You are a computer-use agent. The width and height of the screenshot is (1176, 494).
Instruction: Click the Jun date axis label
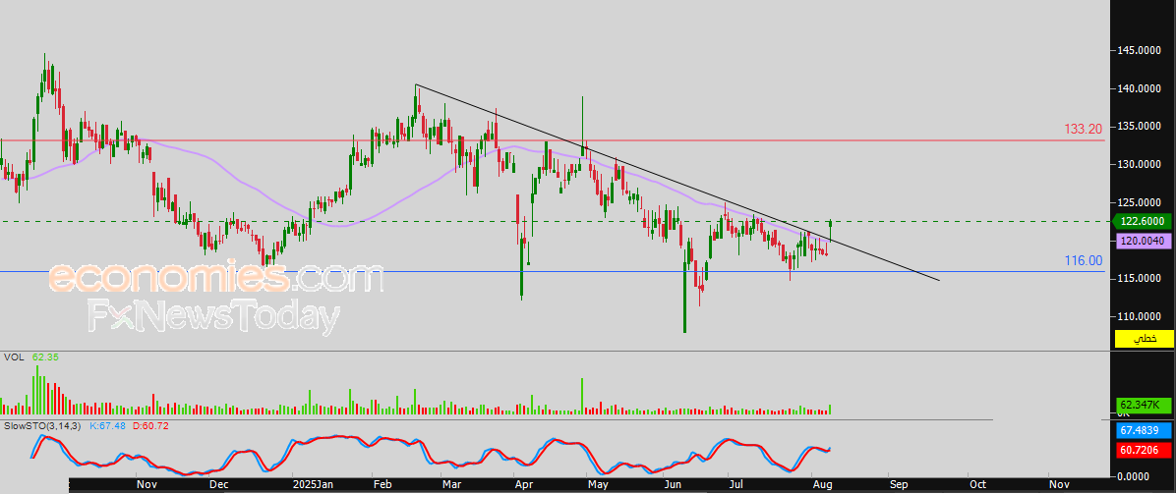pyautogui.click(x=672, y=484)
